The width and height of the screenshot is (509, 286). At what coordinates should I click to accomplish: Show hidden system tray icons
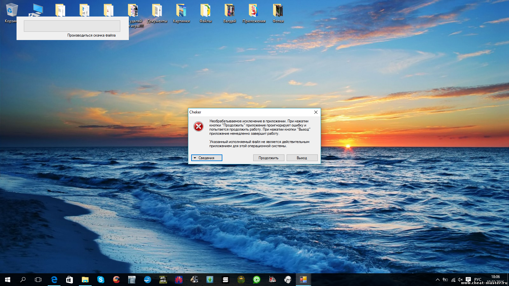438,280
